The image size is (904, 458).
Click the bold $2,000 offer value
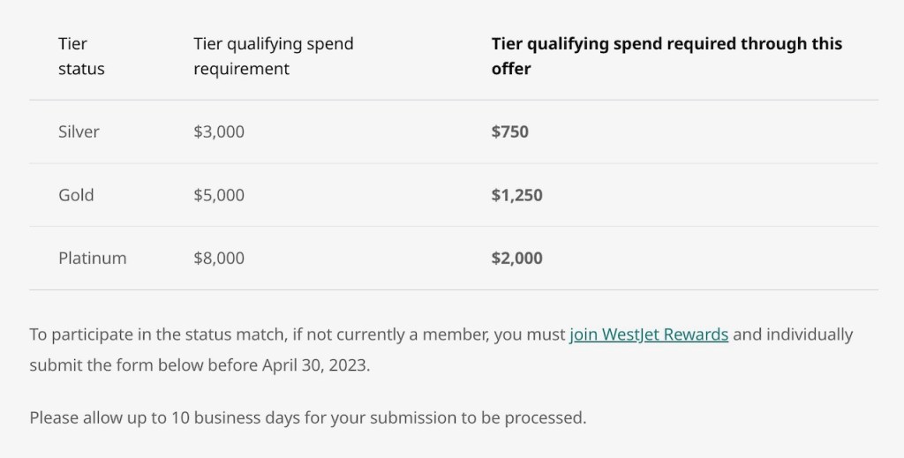pyautogui.click(x=516, y=259)
